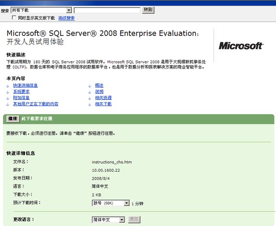Click the down arrow beside 说明
The width and height of the screenshot is (276, 226).
tap(90, 93)
